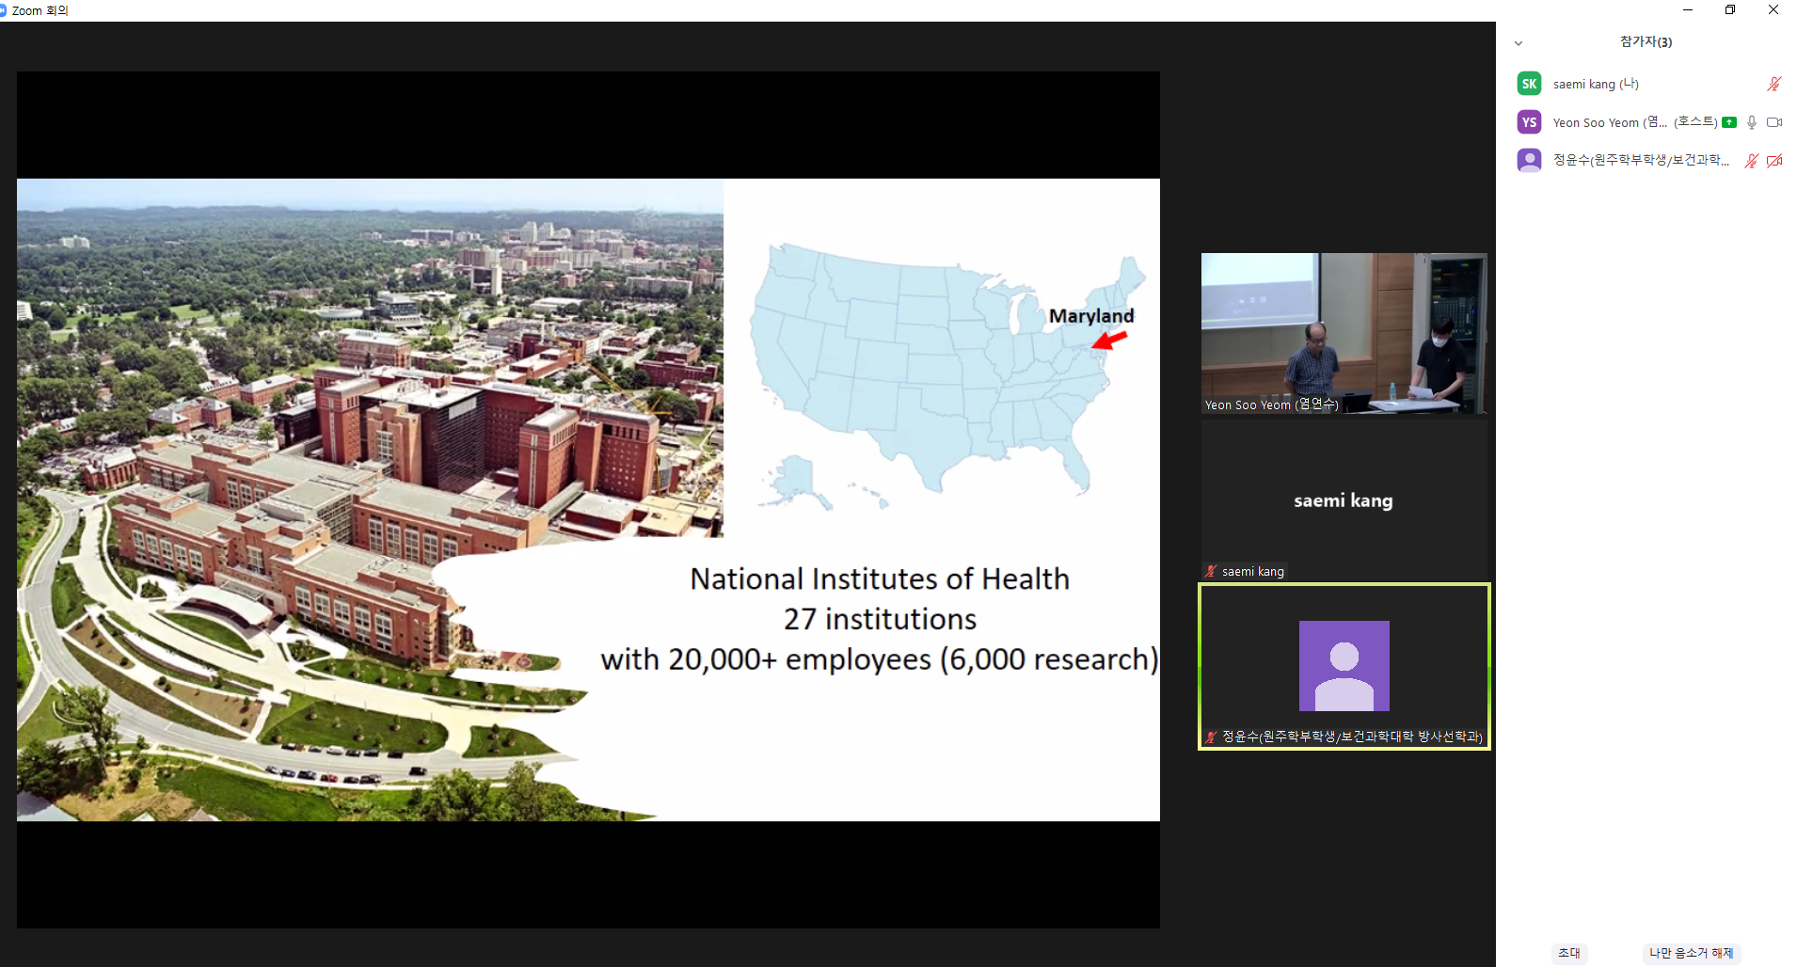1797x967 pixels.
Task: Click 정윤수's purple avatar in participants list
Action: (x=1529, y=160)
